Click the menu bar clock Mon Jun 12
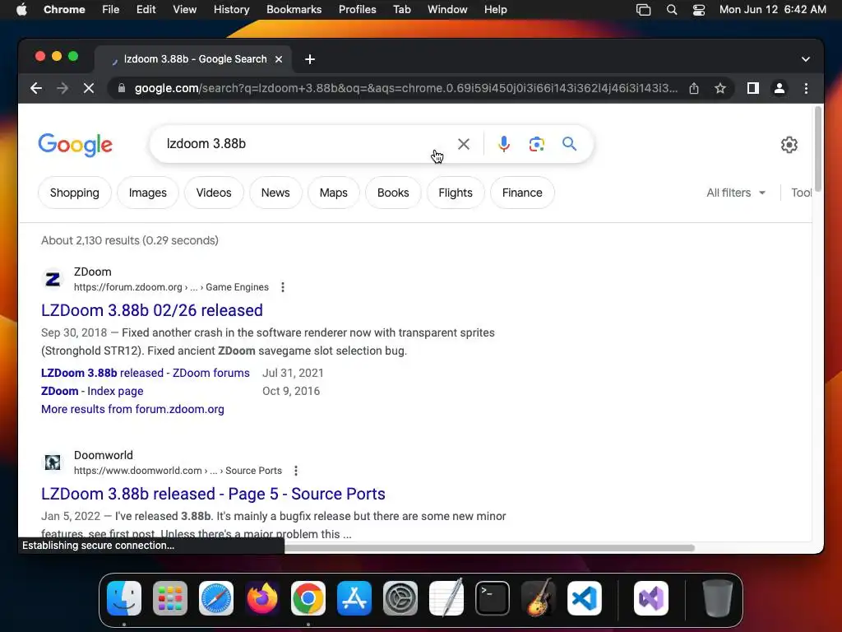 [x=773, y=10]
